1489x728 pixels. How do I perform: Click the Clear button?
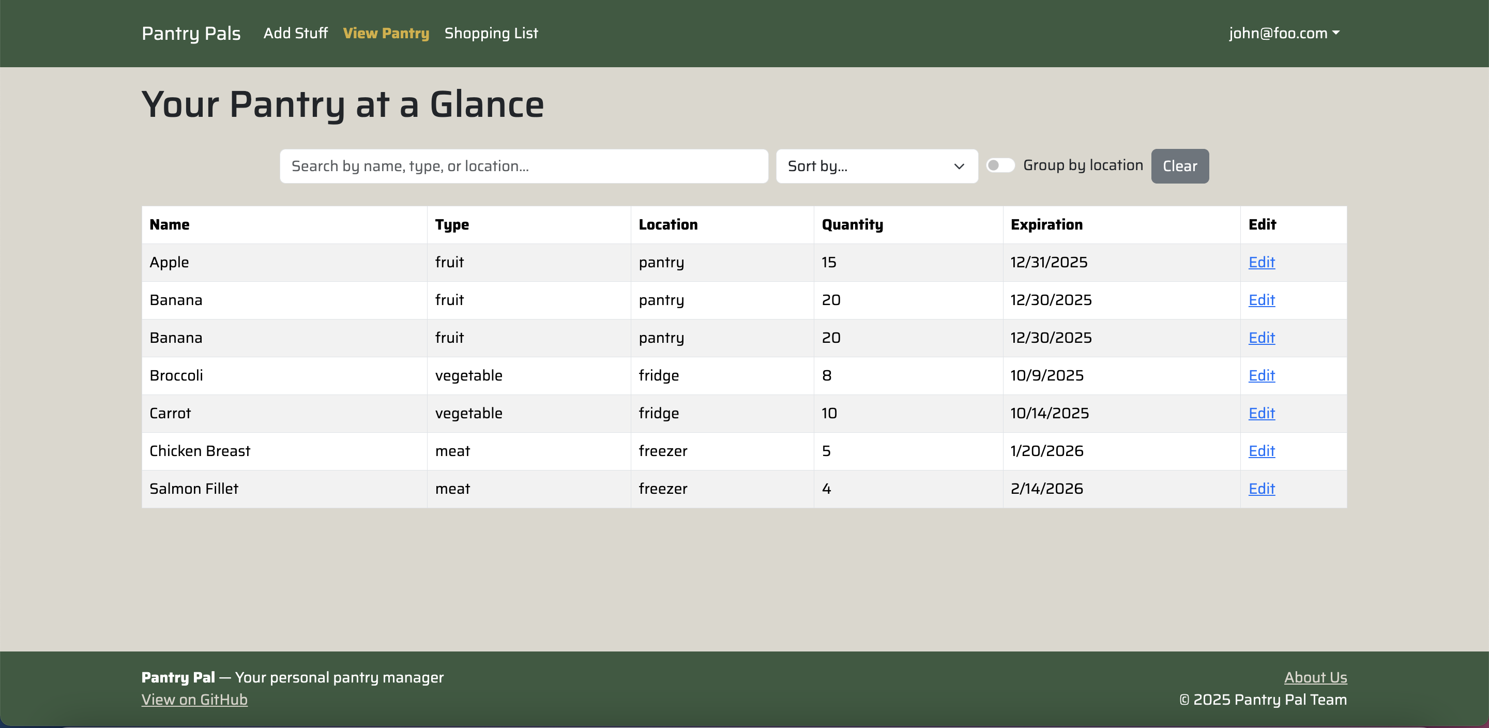(x=1179, y=166)
